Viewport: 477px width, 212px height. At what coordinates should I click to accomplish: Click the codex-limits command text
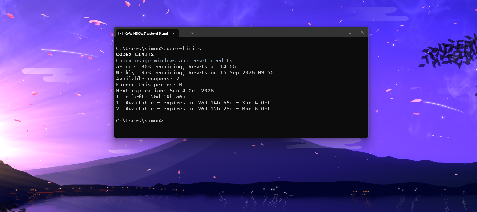point(182,48)
